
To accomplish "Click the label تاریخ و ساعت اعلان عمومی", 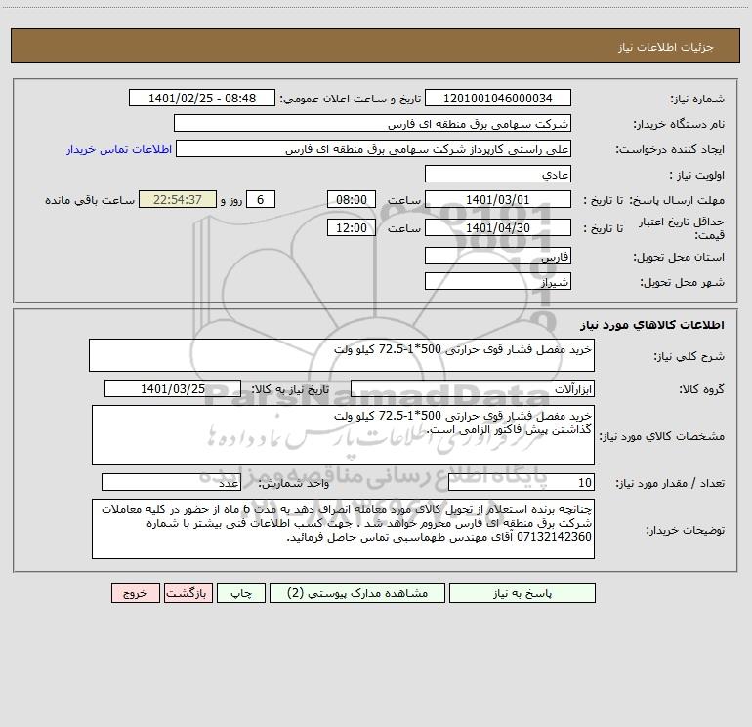I will pyautogui.click(x=350, y=99).
